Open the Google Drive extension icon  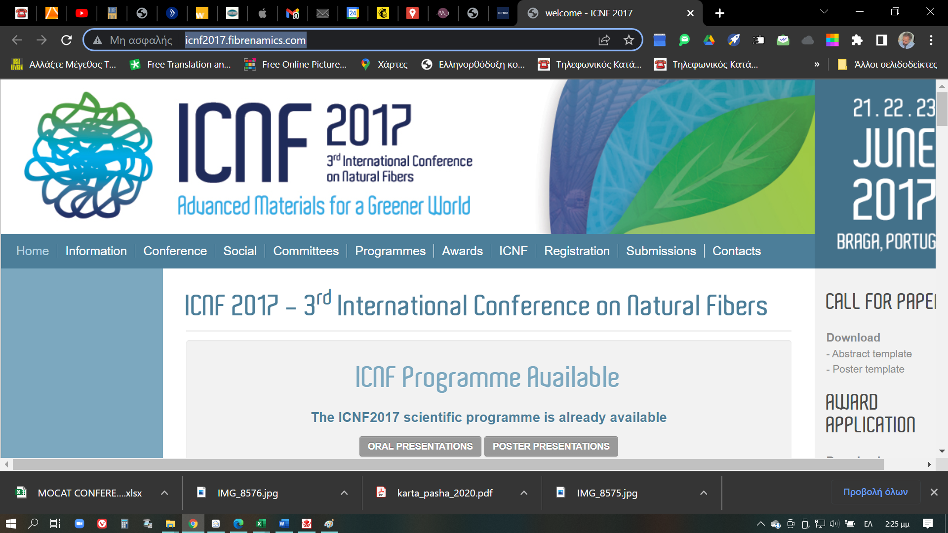(709, 40)
